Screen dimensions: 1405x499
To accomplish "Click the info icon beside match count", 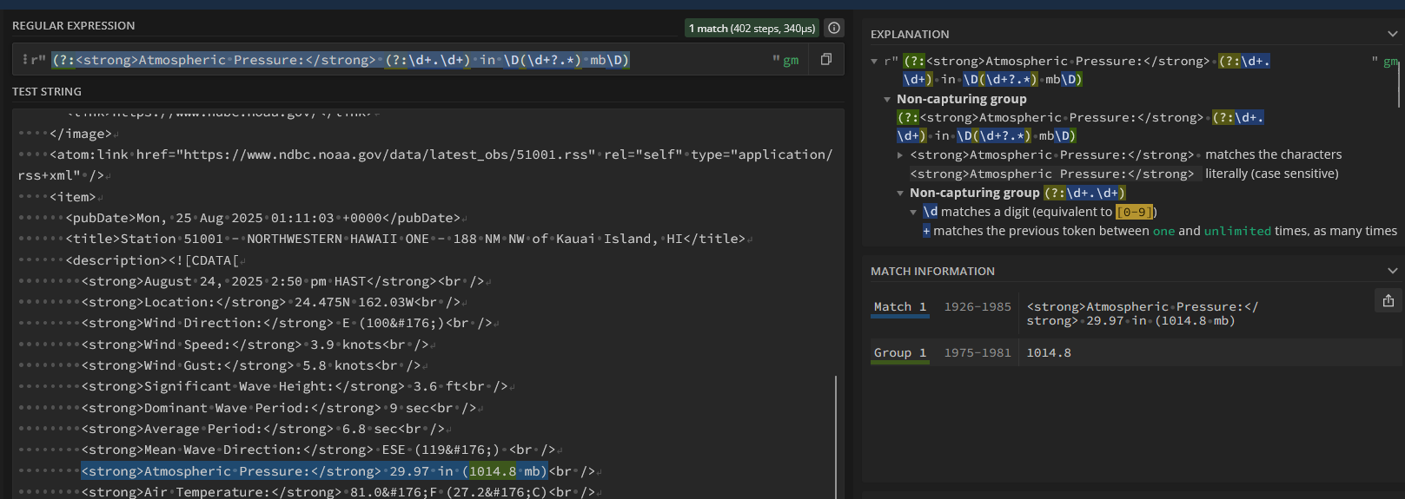I will (x=834, y=28).
